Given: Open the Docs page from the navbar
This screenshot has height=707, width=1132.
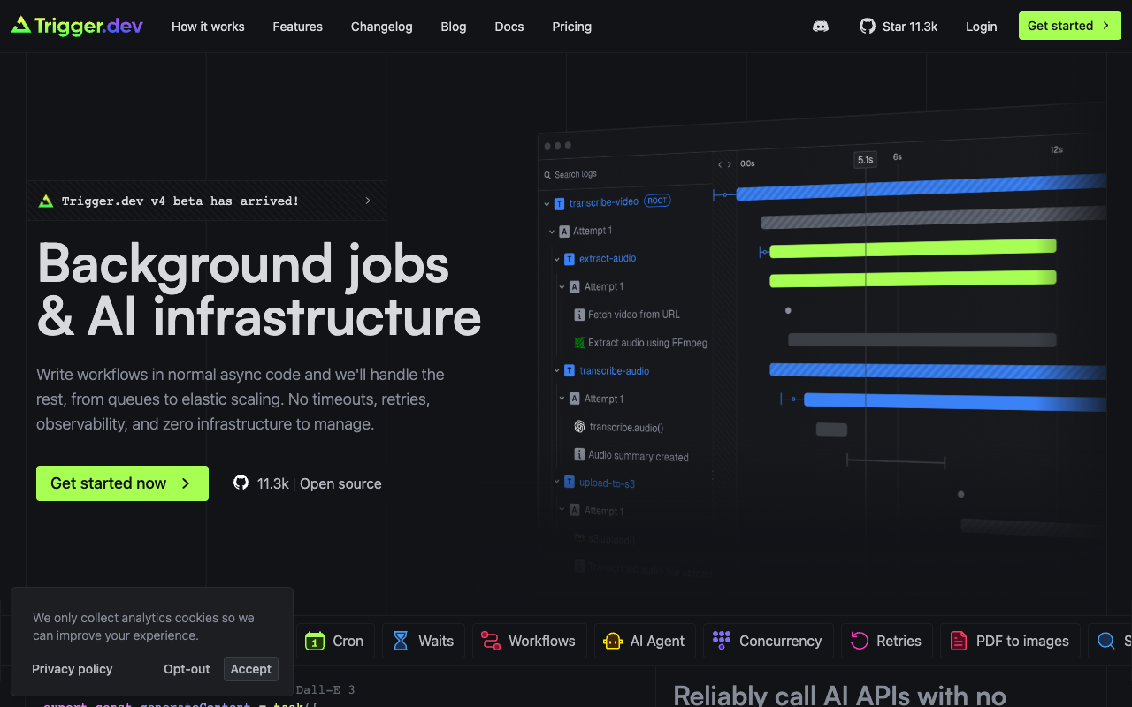Looking at the screenshot, I should (509, 27).
